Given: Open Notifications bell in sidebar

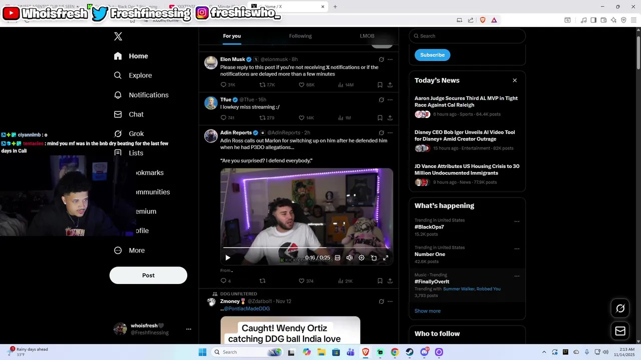Looking at the screenshot, I should [118, 95].
